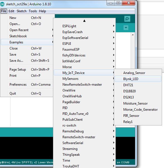Click the Arduino logo in title bar
164x168 pixels.
(2, 4)
